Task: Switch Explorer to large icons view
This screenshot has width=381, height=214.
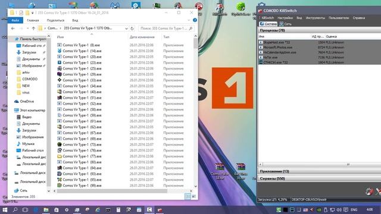Action: pos(193,196)
